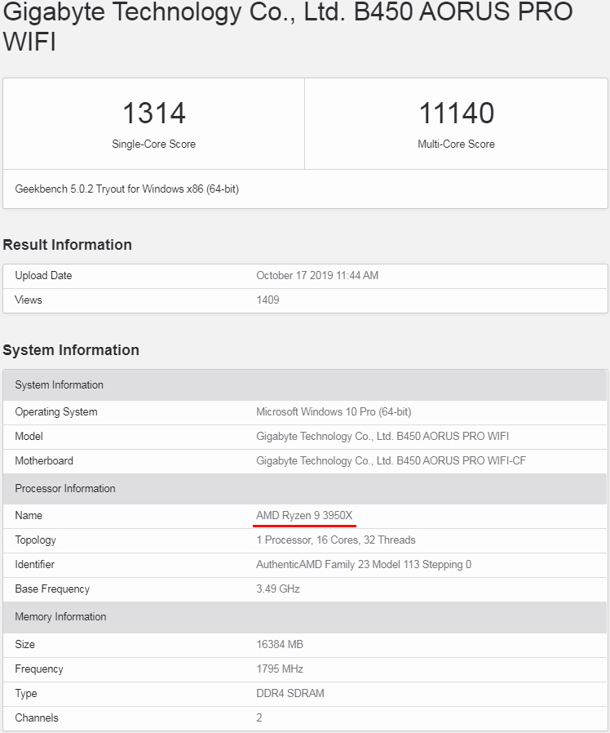The height and width of the screenshot is (733, 610).
Task: Click the Result Information heading
Action: [x=67, y=245]
